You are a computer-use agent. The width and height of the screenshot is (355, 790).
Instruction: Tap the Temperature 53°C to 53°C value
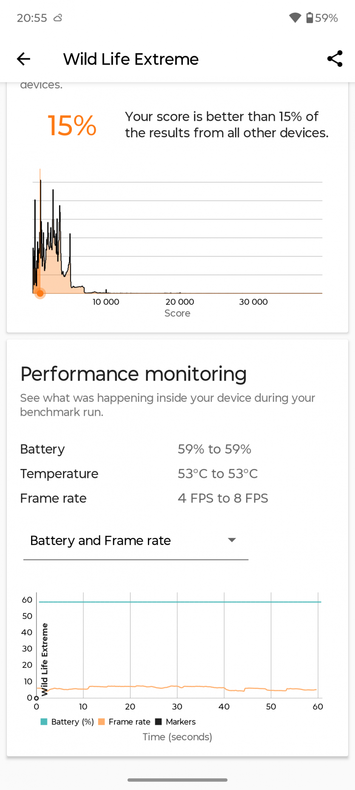pyautogui.click(x=218, y=474)
